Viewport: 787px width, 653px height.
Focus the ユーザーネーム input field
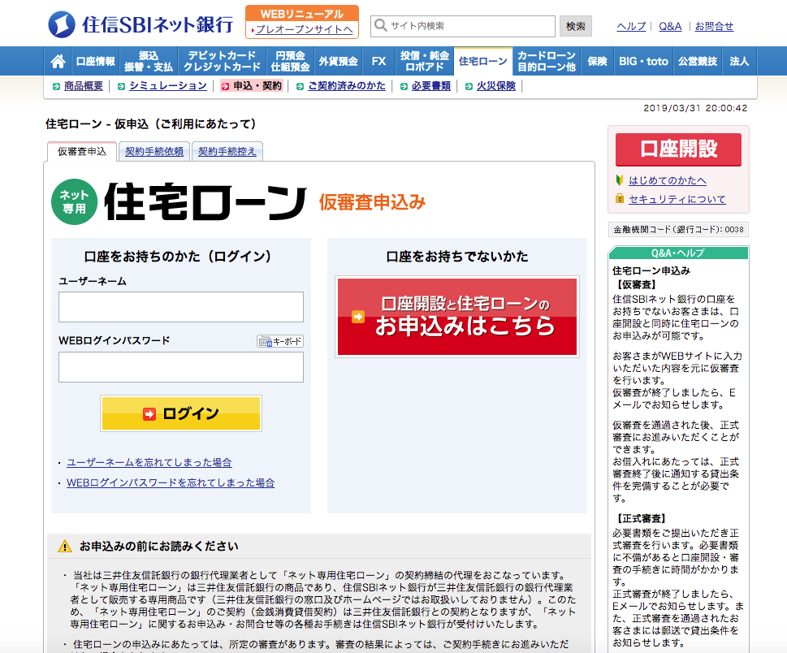click(x=180, y=307)
